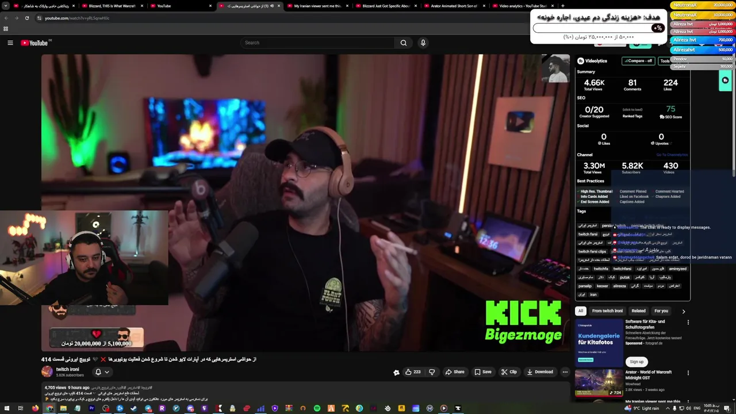Load Ranked Tags via '(click to load)'
Image resolution: width=736 pixels, height=414 pixels.
point(632,109)
